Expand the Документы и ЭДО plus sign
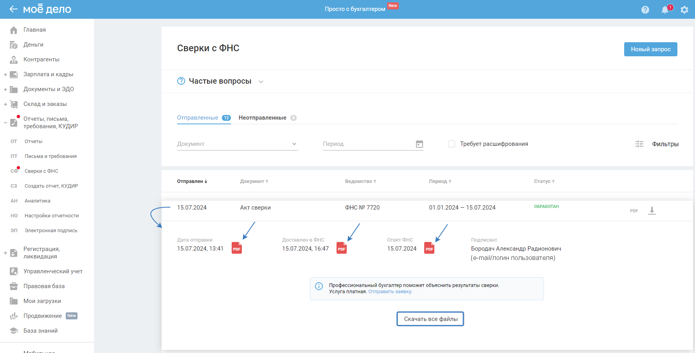695x353 pixels. pyautogui.click(x=5, y=90)
